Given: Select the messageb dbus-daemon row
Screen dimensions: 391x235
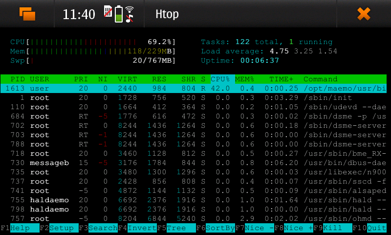Looking at the screenshot, I should [x=194, y=163].
